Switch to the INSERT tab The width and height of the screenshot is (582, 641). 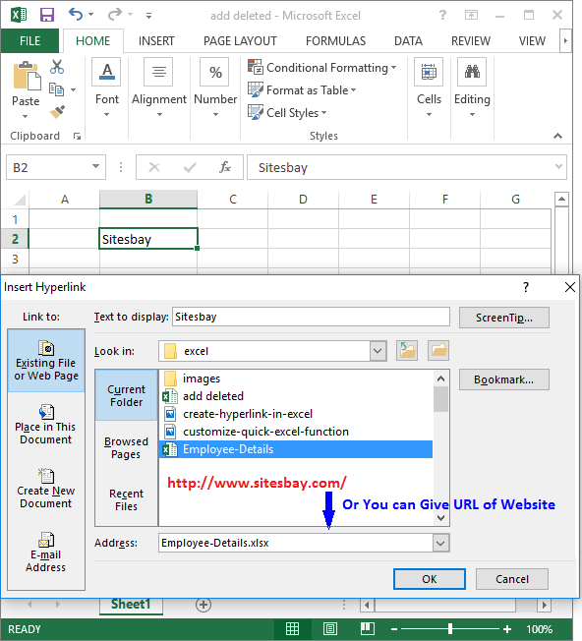point(156,41)
